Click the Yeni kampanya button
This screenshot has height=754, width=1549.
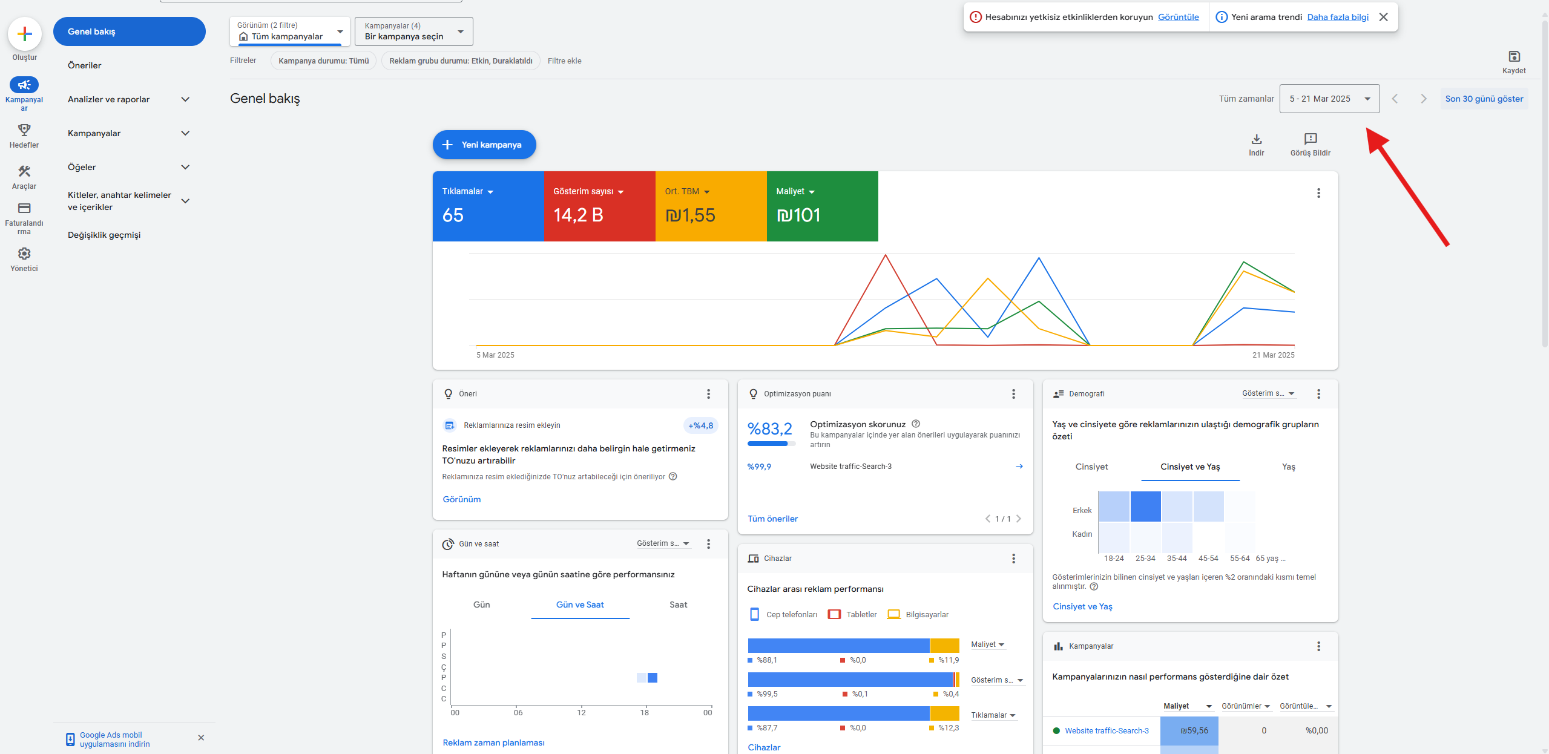click(x=484, y=145)
